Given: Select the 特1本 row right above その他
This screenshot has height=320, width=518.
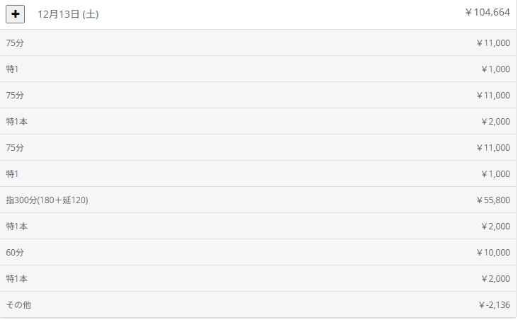Looking at the screenshot, I should pos(17,279).
